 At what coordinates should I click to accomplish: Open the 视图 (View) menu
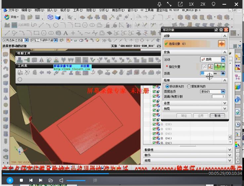point(39,10)
